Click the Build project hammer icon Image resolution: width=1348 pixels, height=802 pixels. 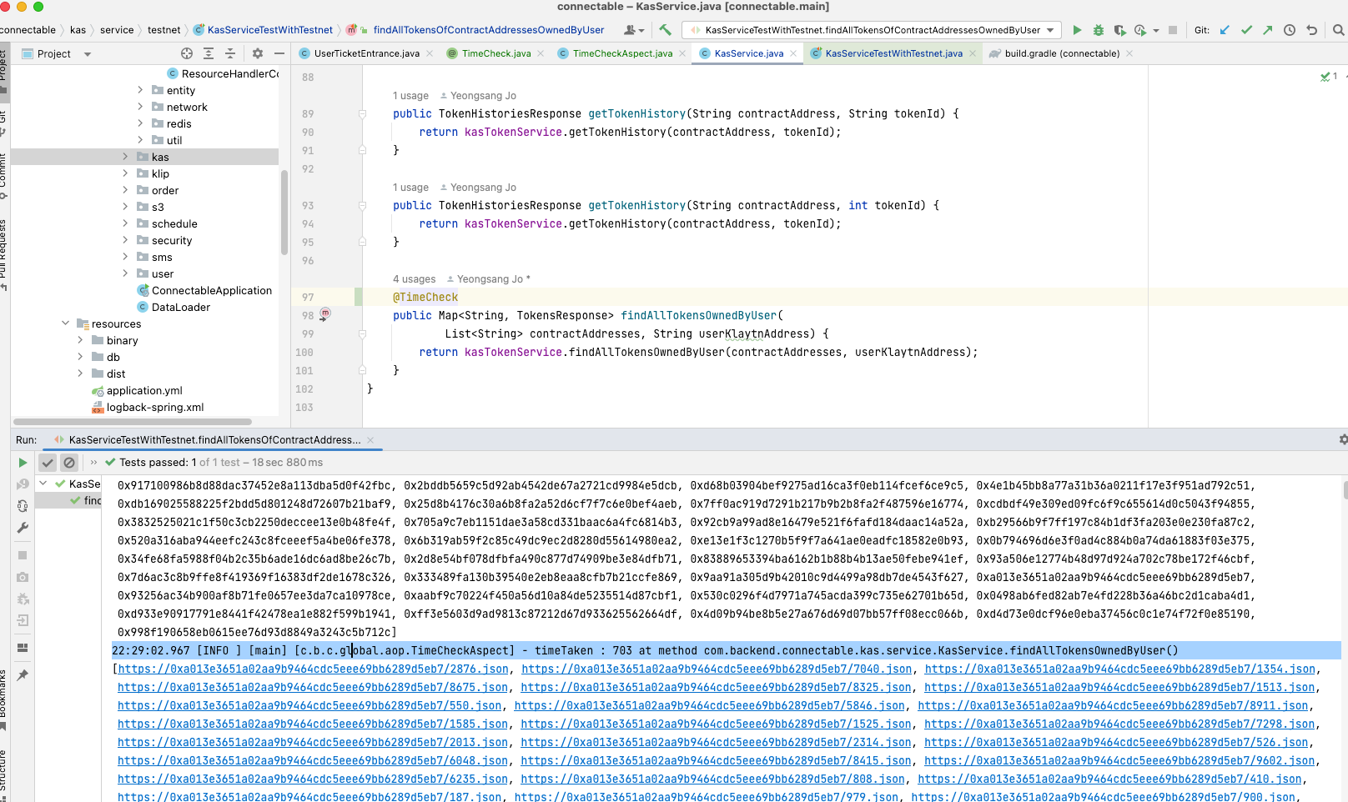665,30
